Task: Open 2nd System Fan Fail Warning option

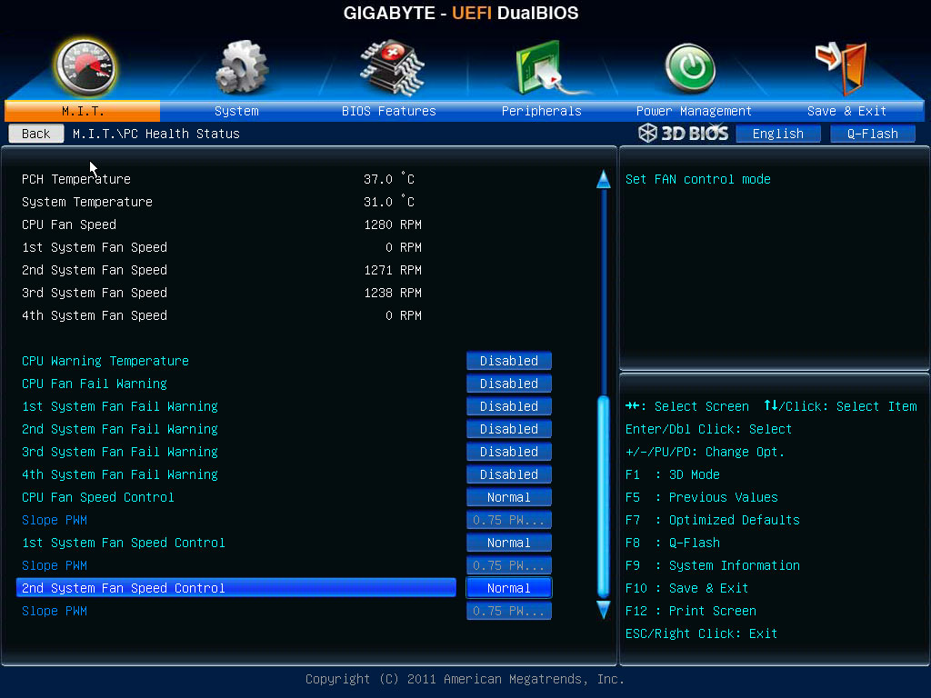Action: click(x=509, y=429)
